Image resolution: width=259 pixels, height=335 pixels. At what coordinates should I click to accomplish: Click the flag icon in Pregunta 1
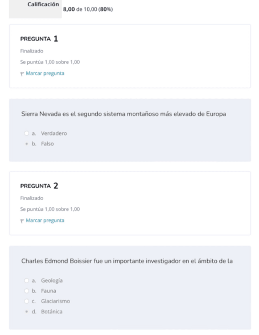click(x=22, y=73)
